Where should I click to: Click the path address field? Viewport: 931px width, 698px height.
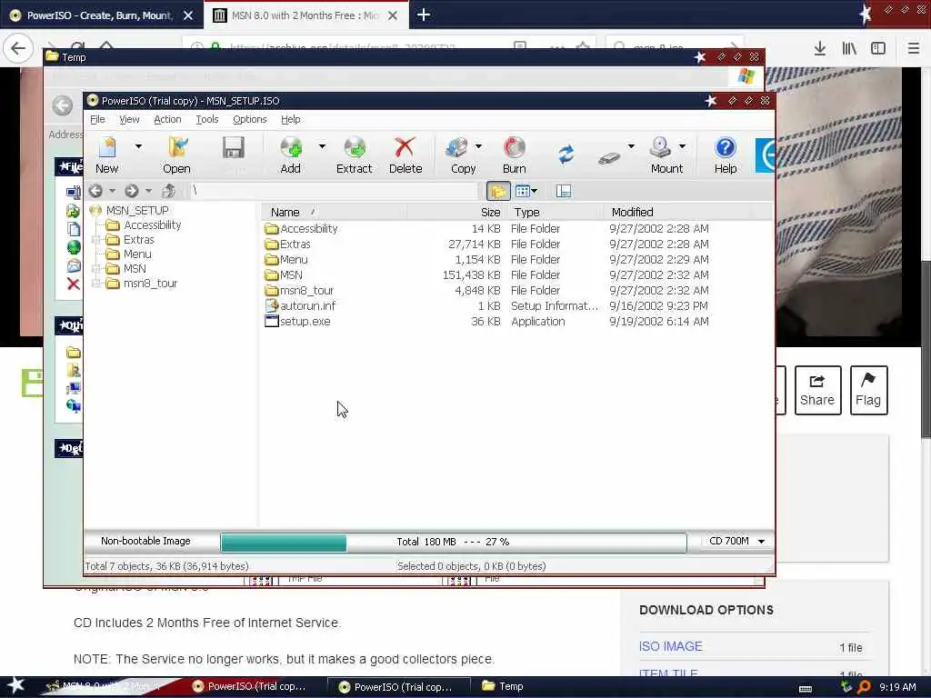click(334, 191)
